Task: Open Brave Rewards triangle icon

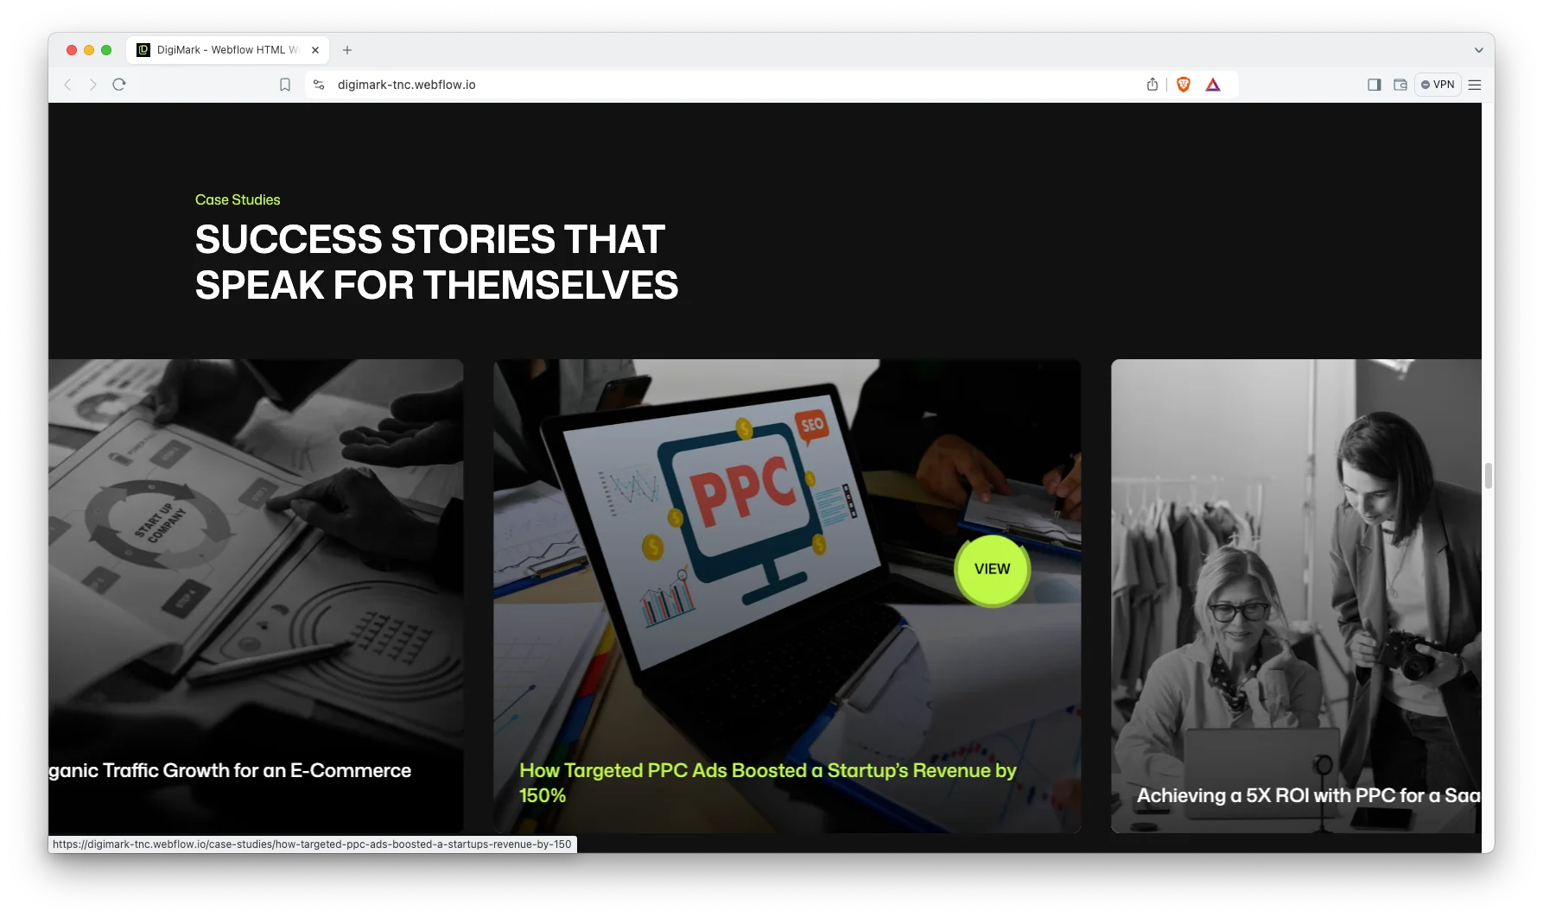Action: 1213,85
